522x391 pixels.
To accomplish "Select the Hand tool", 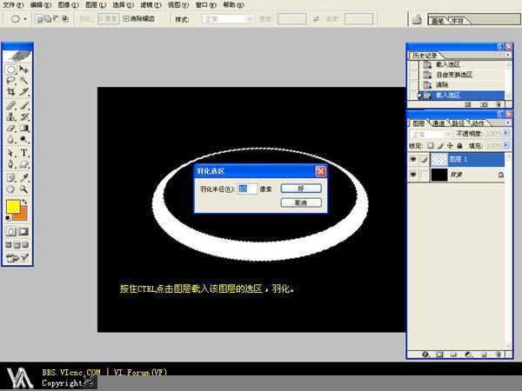I will click(11, 189).
